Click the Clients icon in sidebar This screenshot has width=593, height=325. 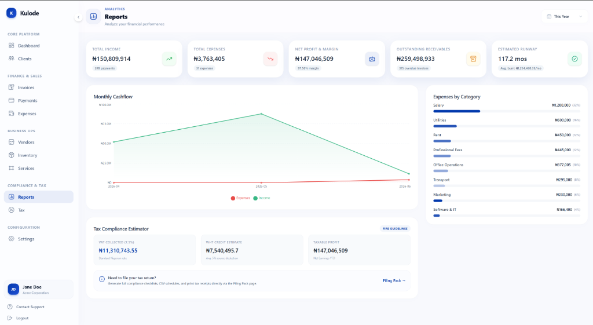(x=12, y=59)
